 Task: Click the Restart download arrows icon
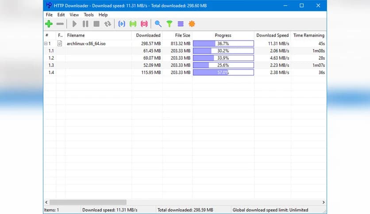pyautogui.click(x=108, y=24)
